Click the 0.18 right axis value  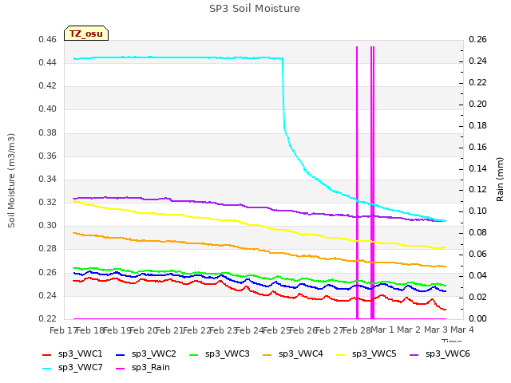click(x=477, y=126)
